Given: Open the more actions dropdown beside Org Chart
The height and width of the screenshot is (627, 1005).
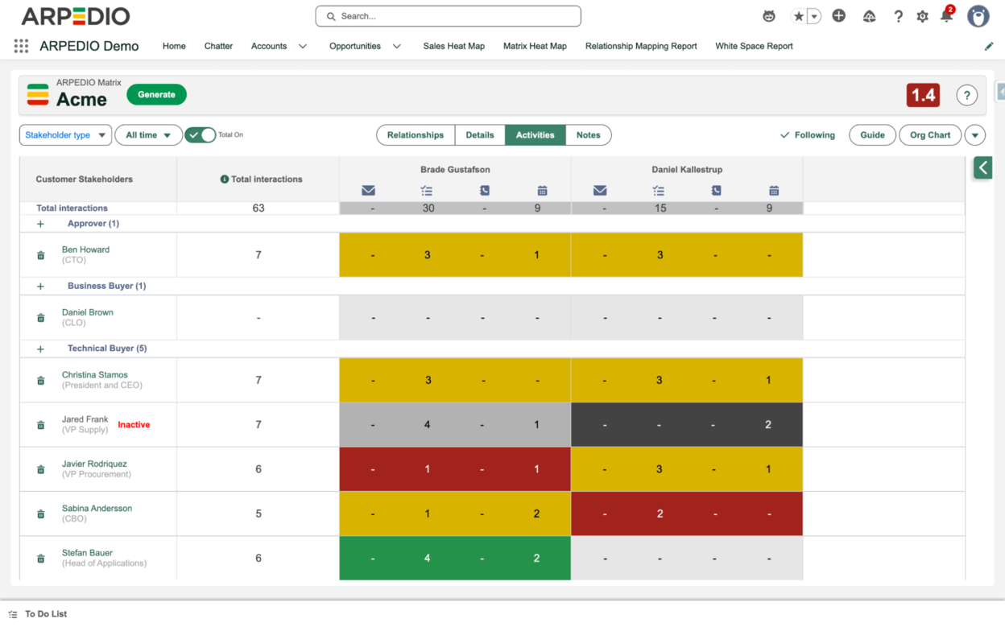Looking at the screenshot, I should 975,135.
